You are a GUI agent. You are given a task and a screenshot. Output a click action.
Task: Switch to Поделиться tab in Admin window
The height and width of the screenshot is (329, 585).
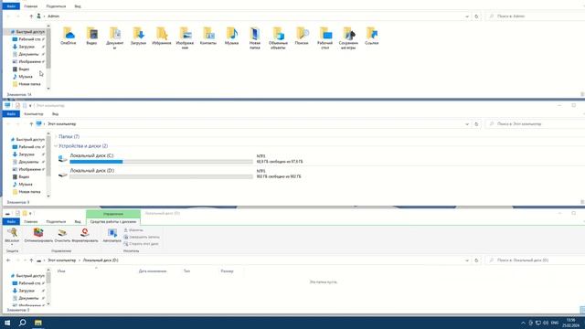(x=56, y=6)
